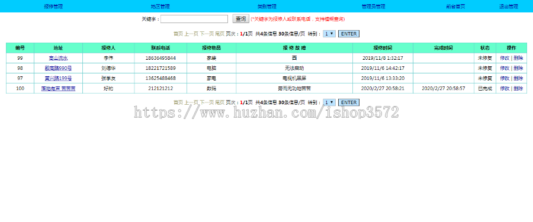Click the 未修复 status cell in row 99
The height and width of the screenshot is (222, 533).
coord(484,58)
